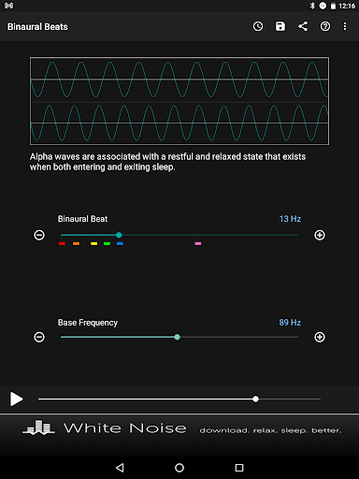359x479 pixels.
Task: Open the three-dot overflow menu
Action: pyautogui.click(x=345, y=26)
